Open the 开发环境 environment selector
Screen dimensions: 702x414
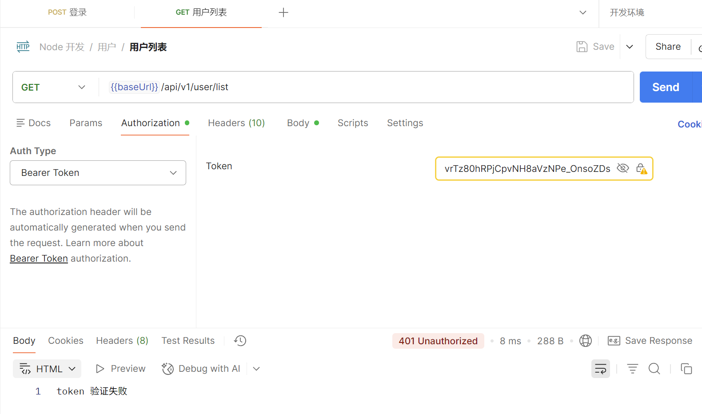pyautogui.click(x=627, y=12)
